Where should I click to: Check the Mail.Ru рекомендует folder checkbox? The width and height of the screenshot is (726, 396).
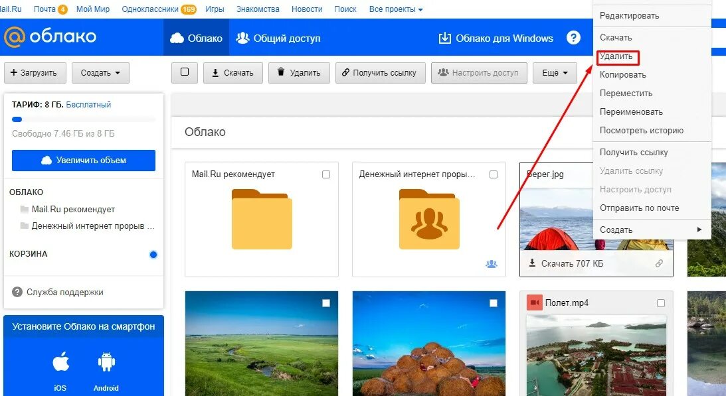coord(326,174)
